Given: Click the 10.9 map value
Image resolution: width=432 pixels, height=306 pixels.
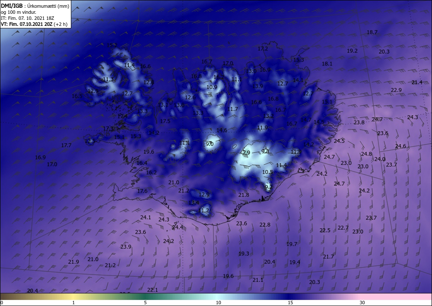Looking at the screenshot, I should pos(212,87).
